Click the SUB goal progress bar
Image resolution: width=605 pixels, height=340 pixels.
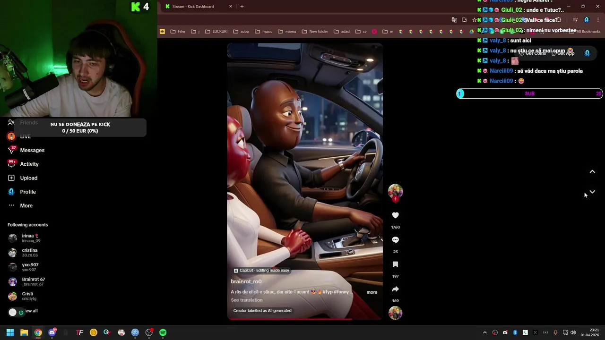(x=529, y=93)
